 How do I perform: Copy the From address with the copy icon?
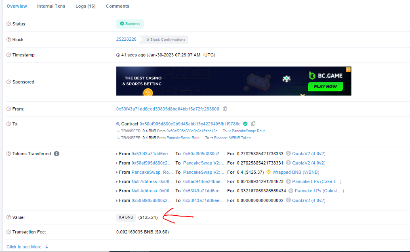(225, 109)
